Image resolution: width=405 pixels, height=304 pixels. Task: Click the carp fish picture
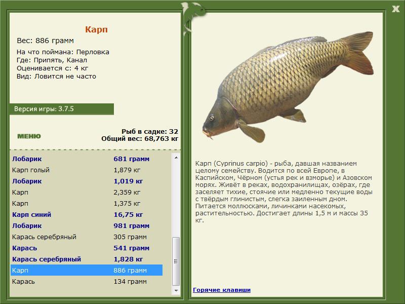pyautogui.click(x=288, y=87)
